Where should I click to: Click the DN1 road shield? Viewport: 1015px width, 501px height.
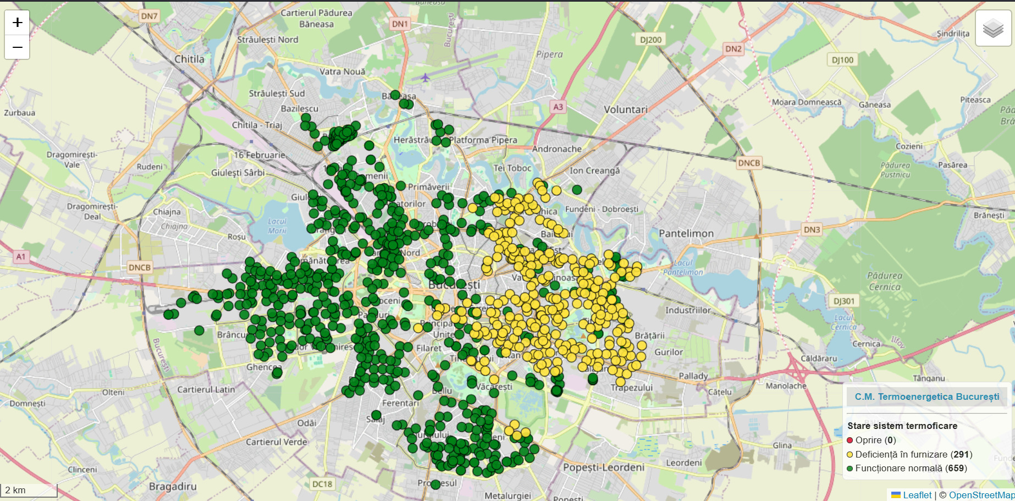(x=400, y=24)
